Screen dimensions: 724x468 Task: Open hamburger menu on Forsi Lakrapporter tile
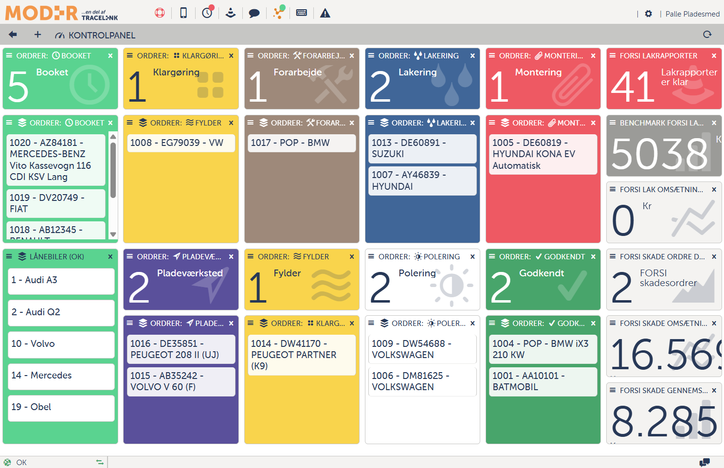pos(613,55)
